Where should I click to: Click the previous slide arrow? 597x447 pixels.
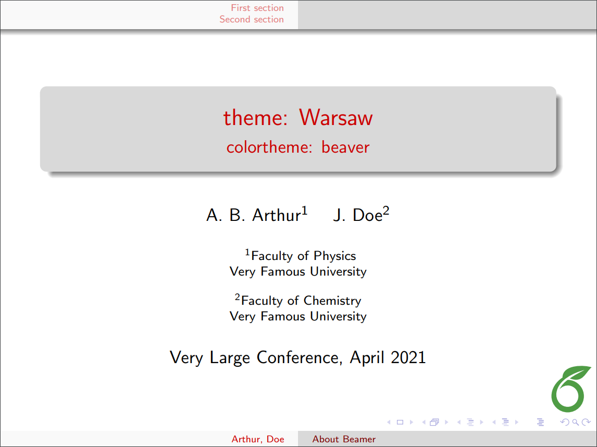(389, 422)
